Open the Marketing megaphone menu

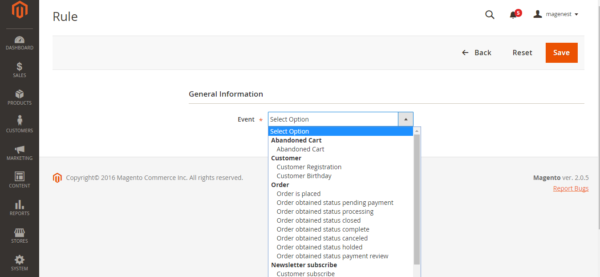pyautogui.click(x=20, y=153)
